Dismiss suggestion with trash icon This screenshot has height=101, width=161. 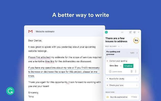point(131,72)
